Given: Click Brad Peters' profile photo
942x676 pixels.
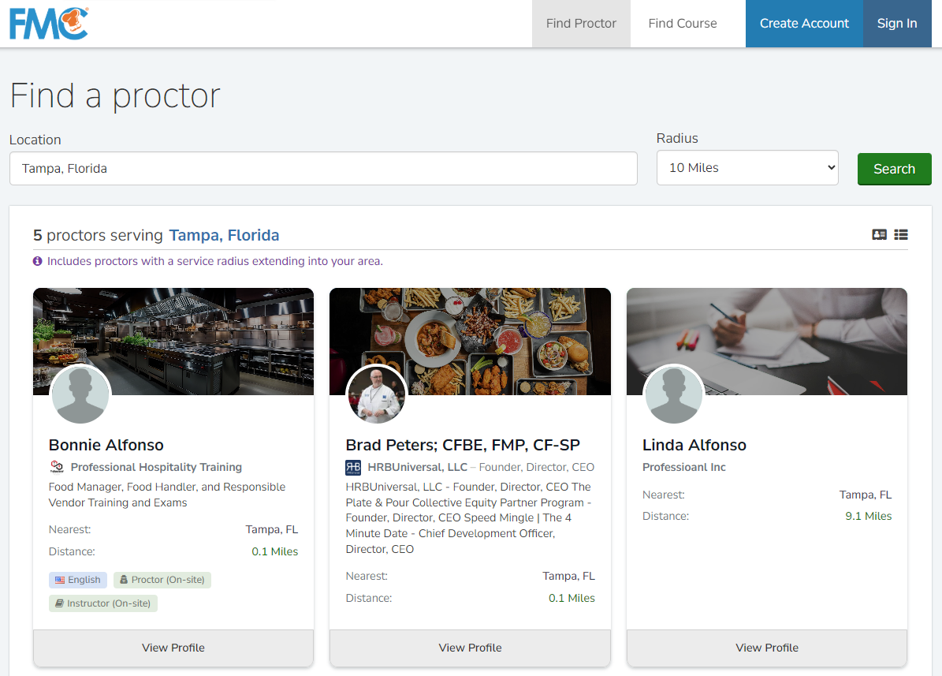Looking at the screenshot, I should pos(377,394).
